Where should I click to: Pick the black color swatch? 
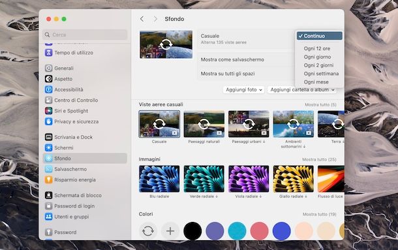(x=192, y=231)
